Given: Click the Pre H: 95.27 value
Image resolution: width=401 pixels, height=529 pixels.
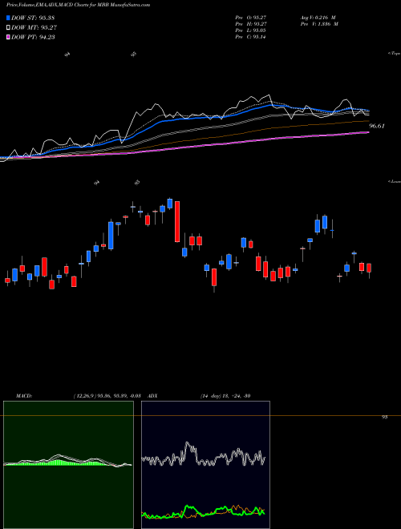Looking at the screenshot, I should [x=251, y=24].
